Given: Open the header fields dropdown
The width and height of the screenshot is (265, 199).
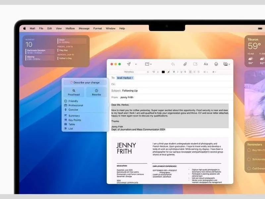Looking at the screenshot, I should point(148,64).
